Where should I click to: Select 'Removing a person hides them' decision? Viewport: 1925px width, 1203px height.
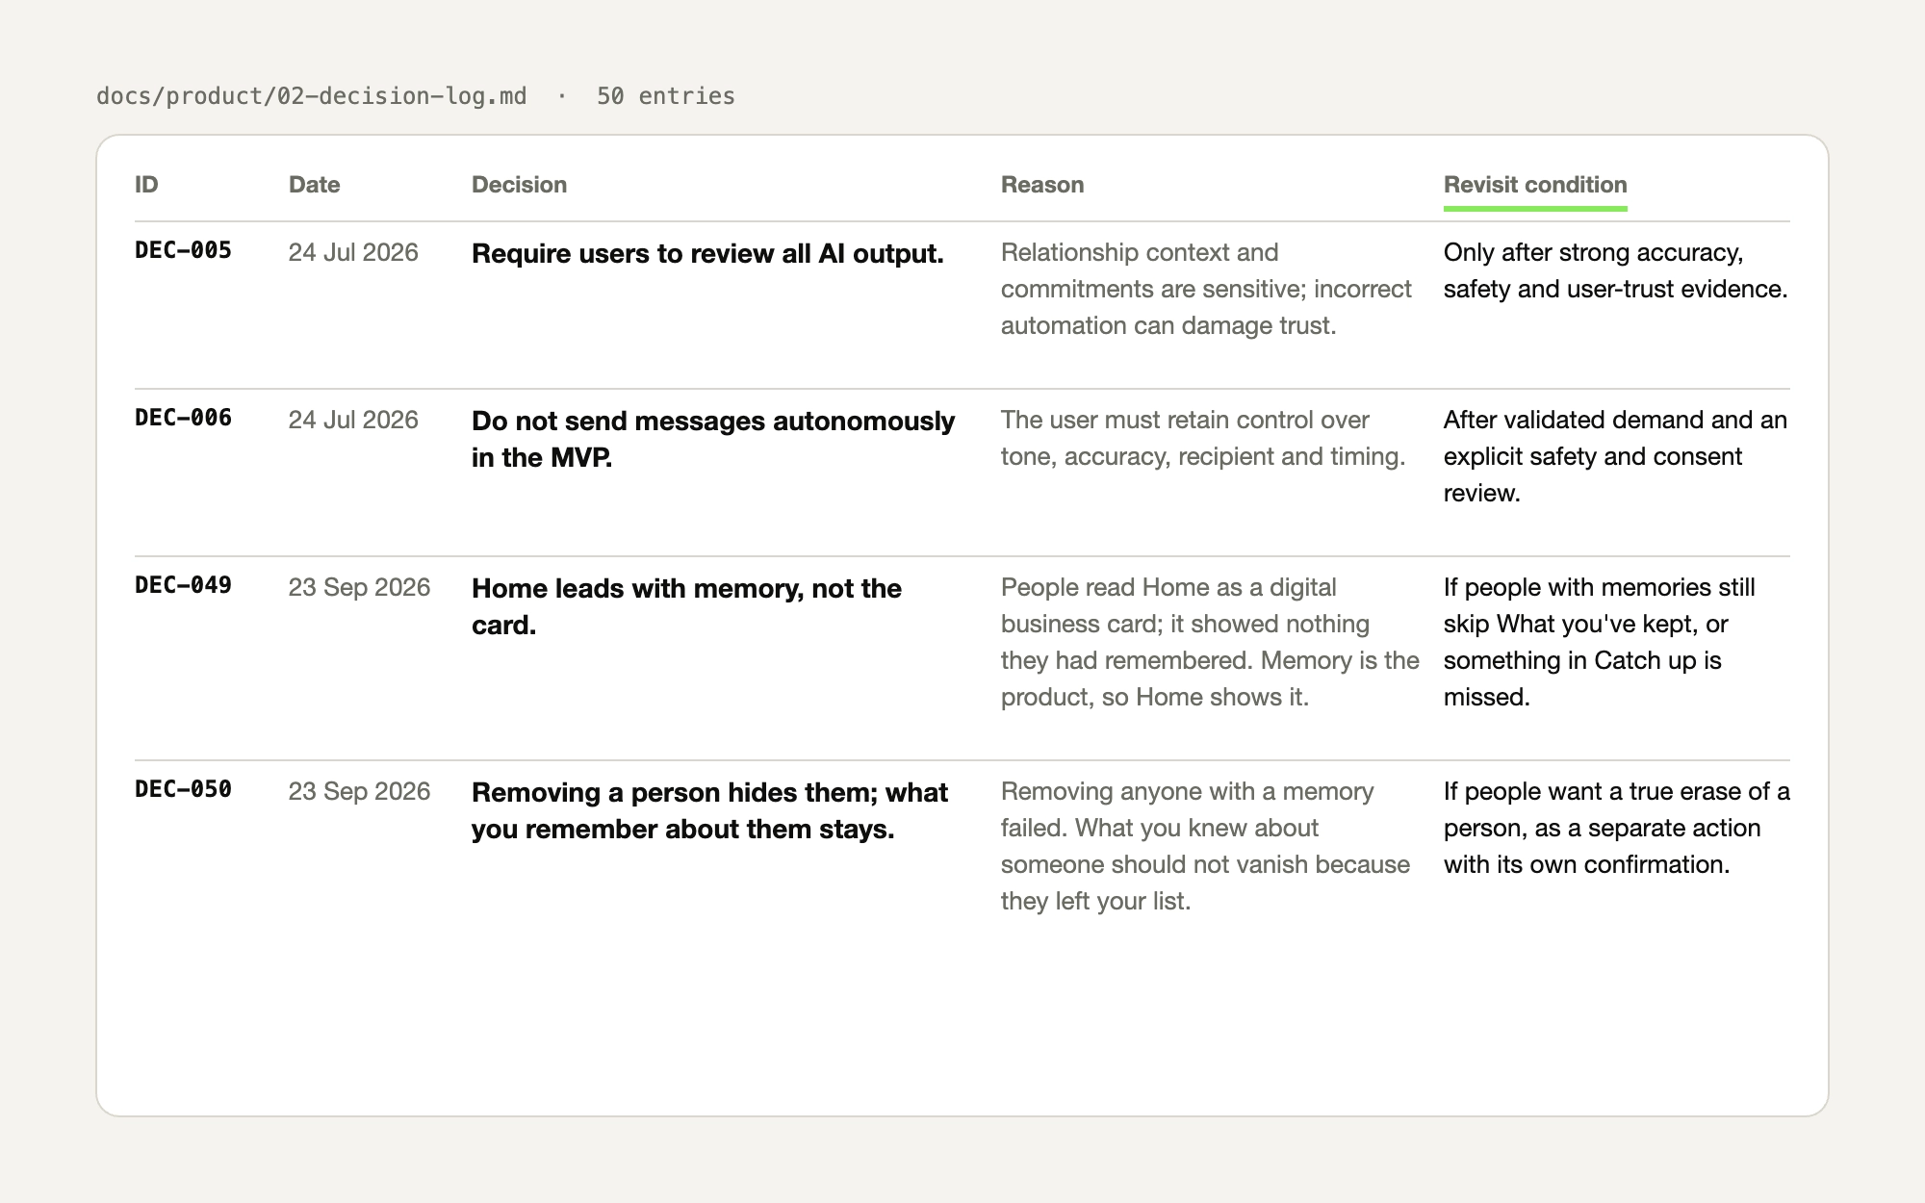pos(709,810)
